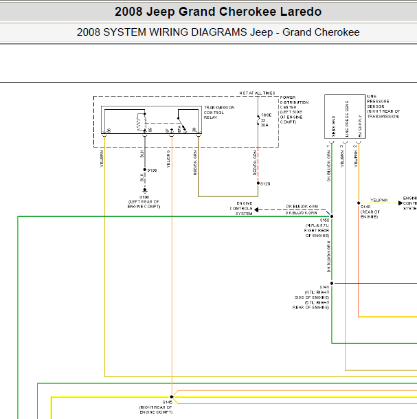Click the SENS GND pin label in sensor
The width and height of the screenshot is (417, 419).
pos(333,126)
